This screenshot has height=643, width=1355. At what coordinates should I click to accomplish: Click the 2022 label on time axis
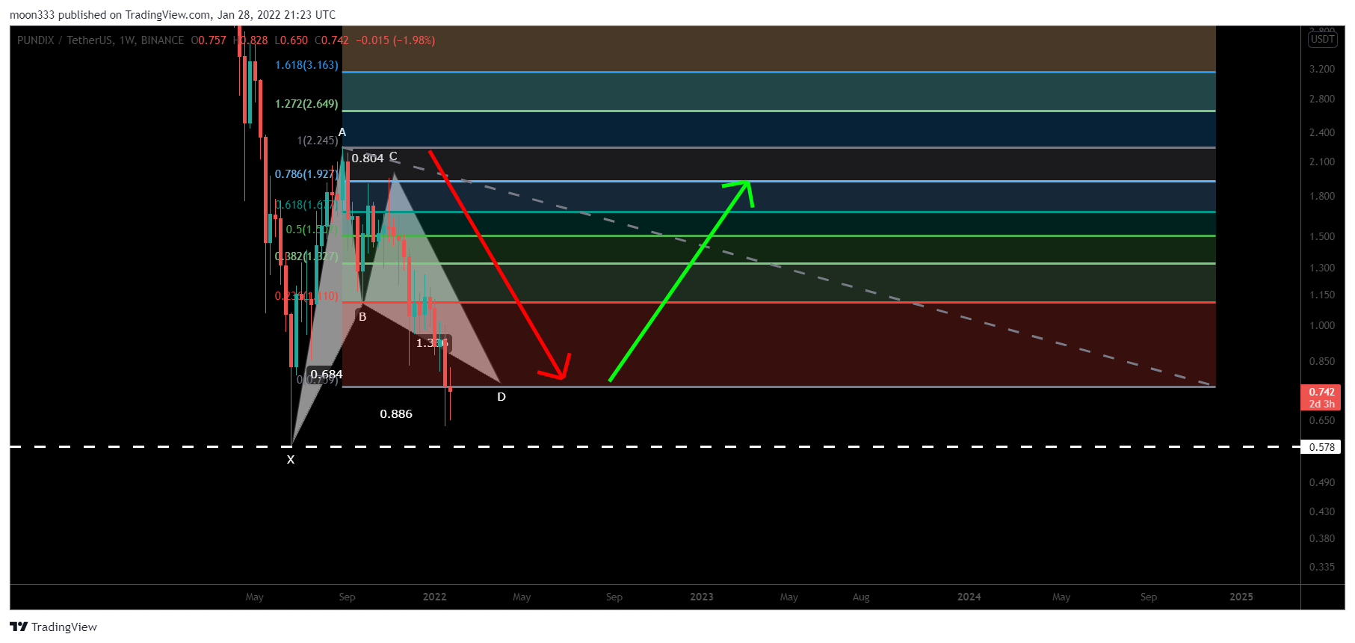click(x=434, y=597)
